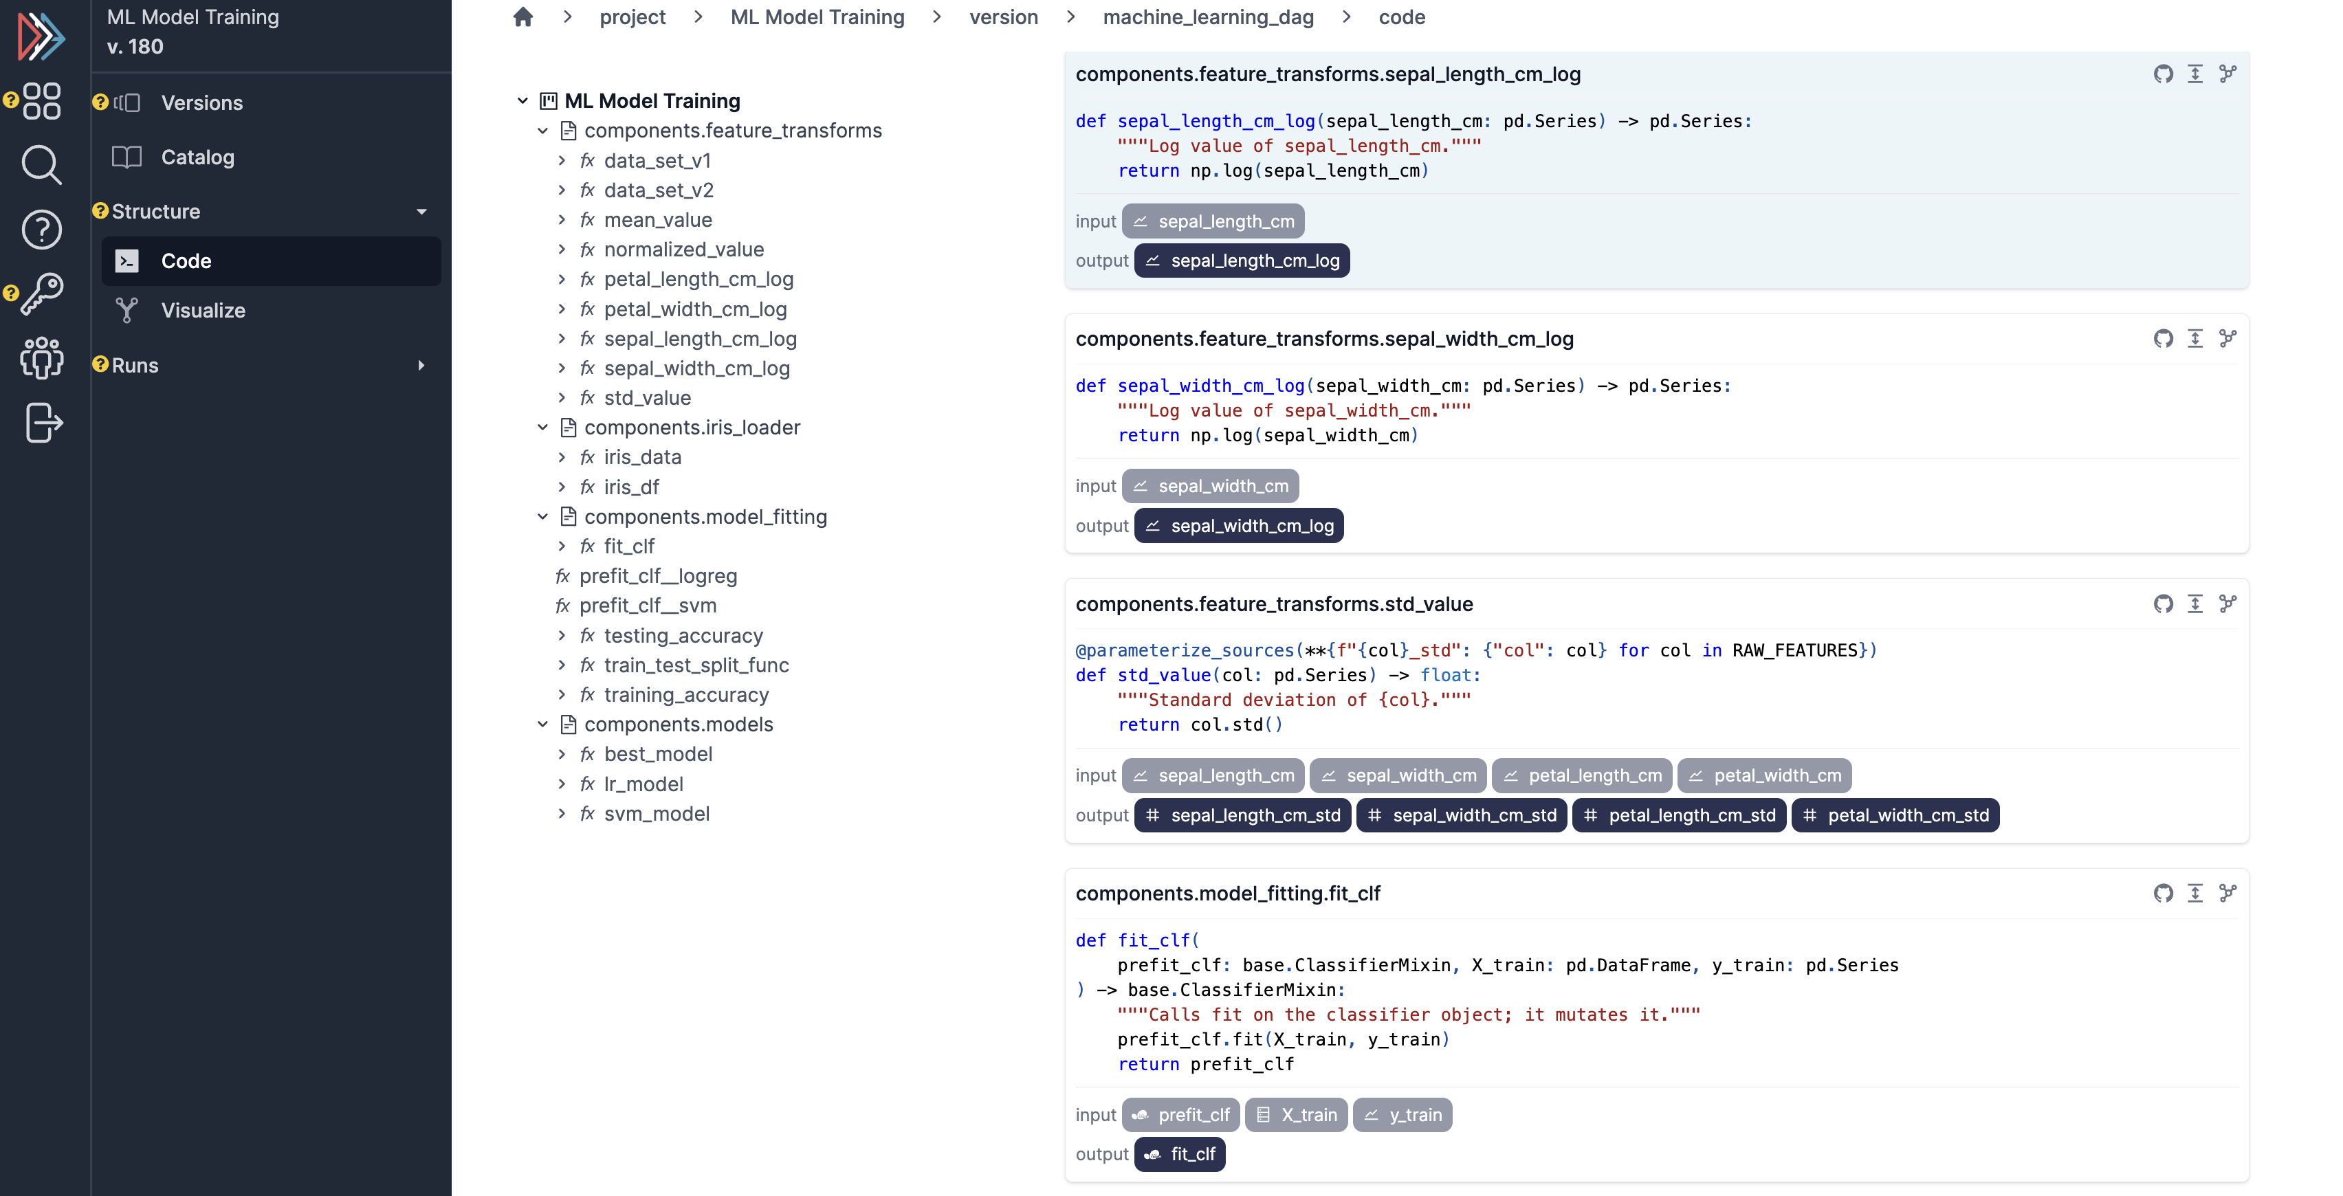Open the team members icon in left rail

(41, 357)
